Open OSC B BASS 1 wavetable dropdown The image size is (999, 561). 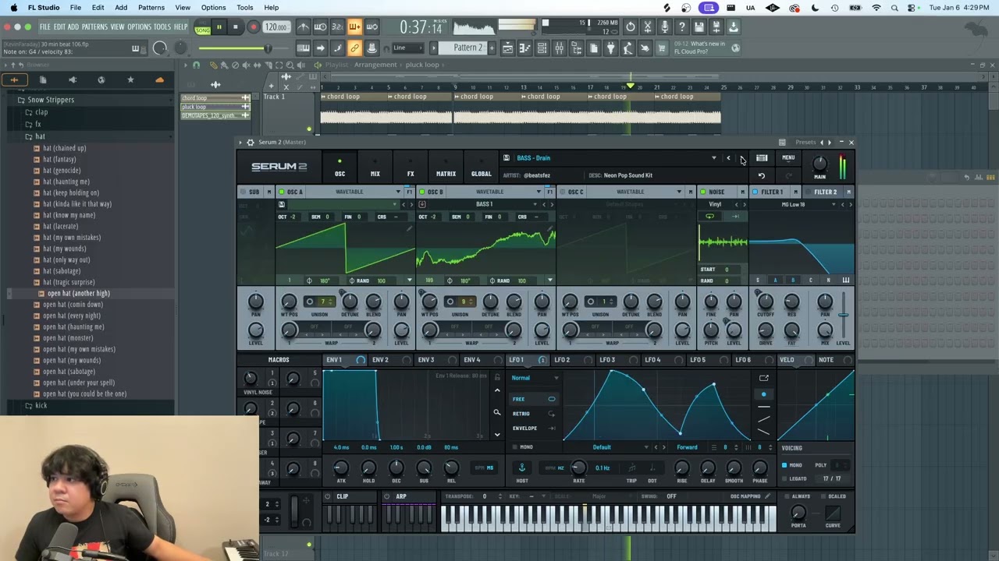[485, 204]
